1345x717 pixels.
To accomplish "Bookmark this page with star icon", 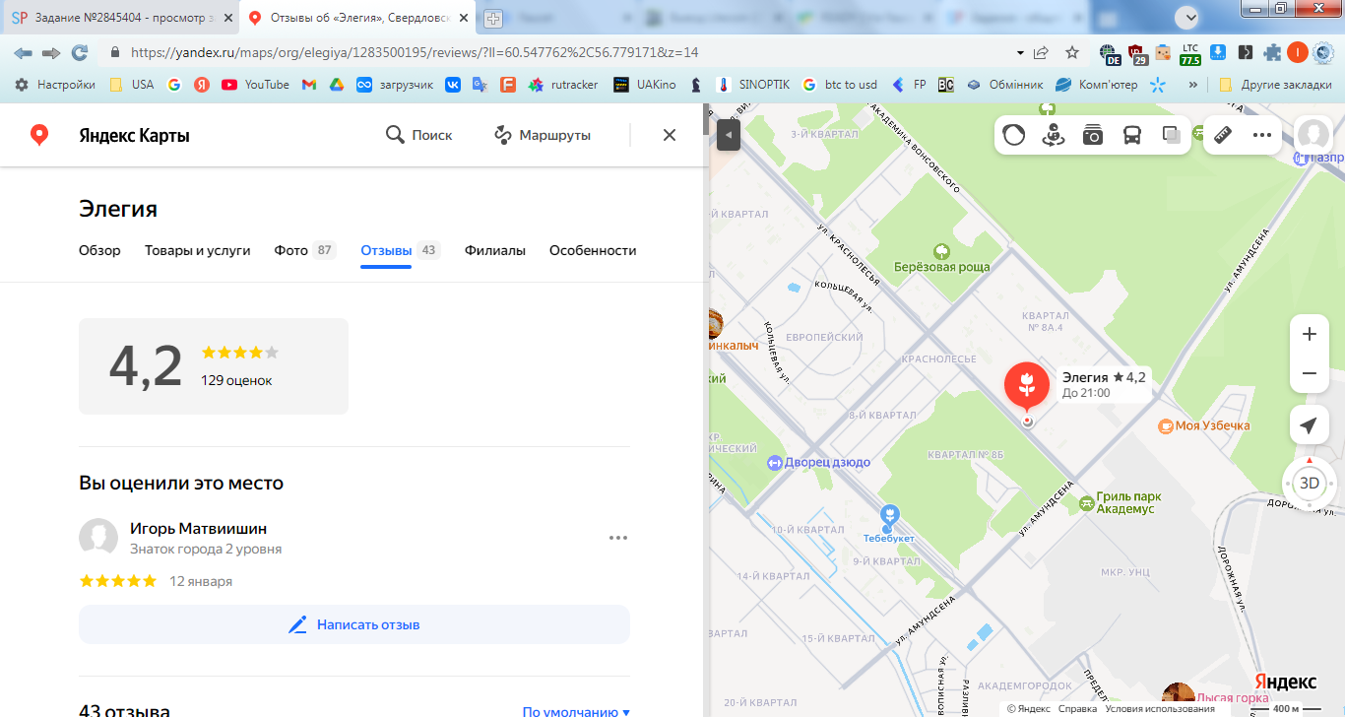I will 1072,52.
